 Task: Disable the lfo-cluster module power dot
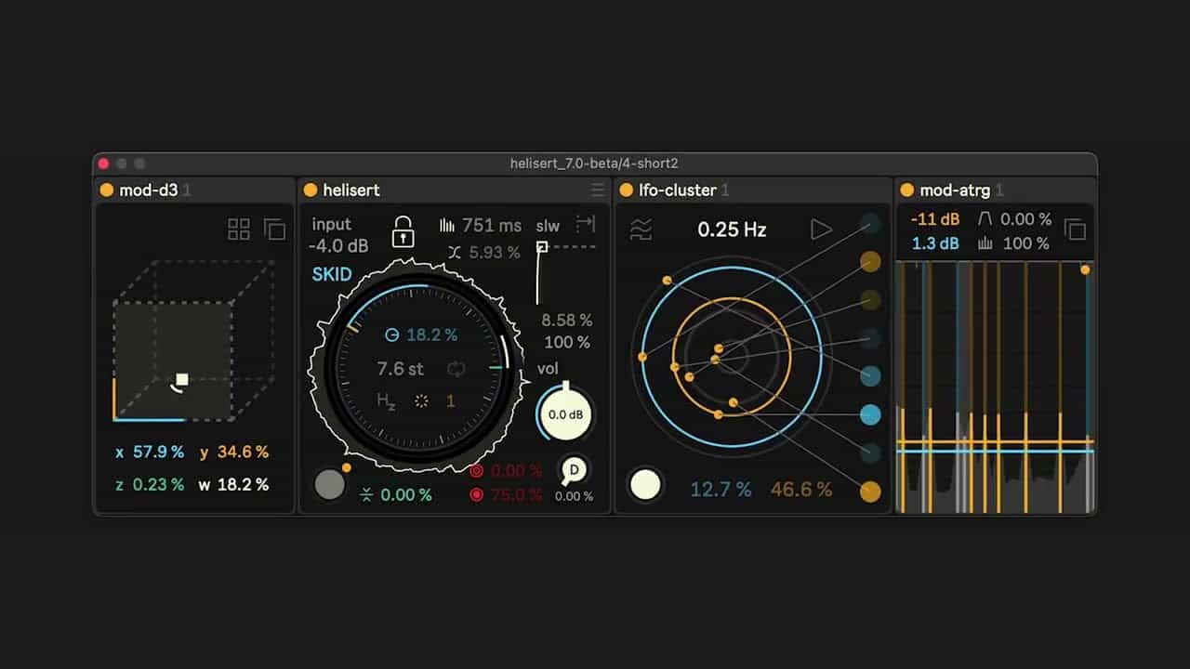tap(627, 190)
